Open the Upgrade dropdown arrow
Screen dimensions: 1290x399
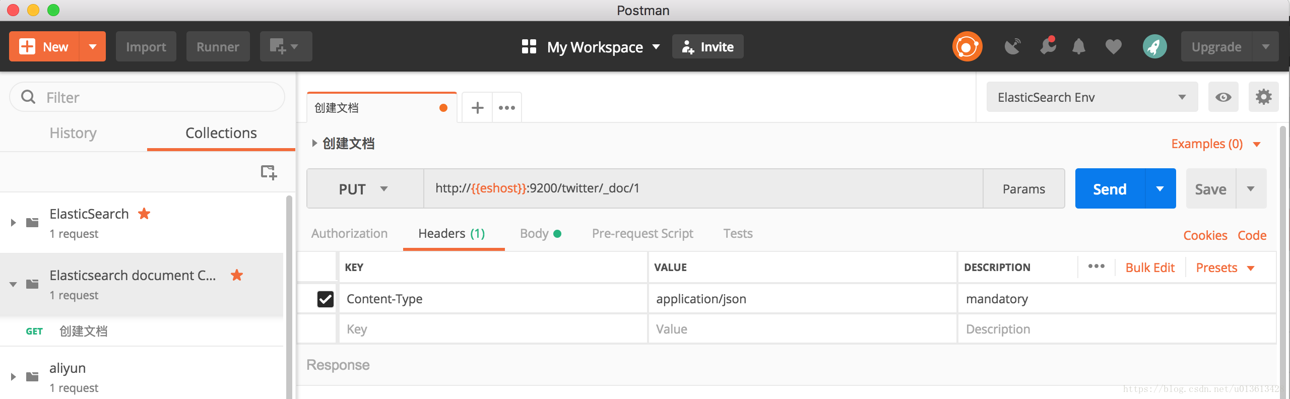click(x=1265, y=46)
